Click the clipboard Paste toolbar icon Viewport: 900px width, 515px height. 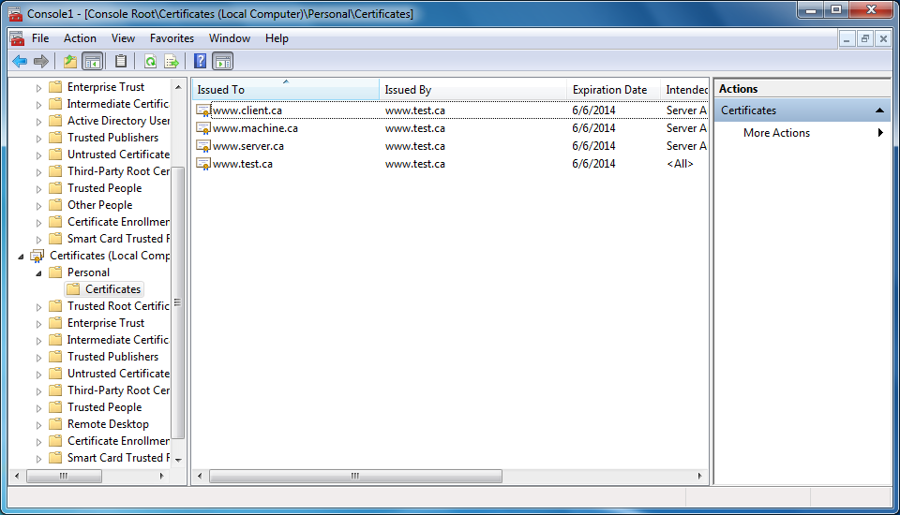click(120, 62)
